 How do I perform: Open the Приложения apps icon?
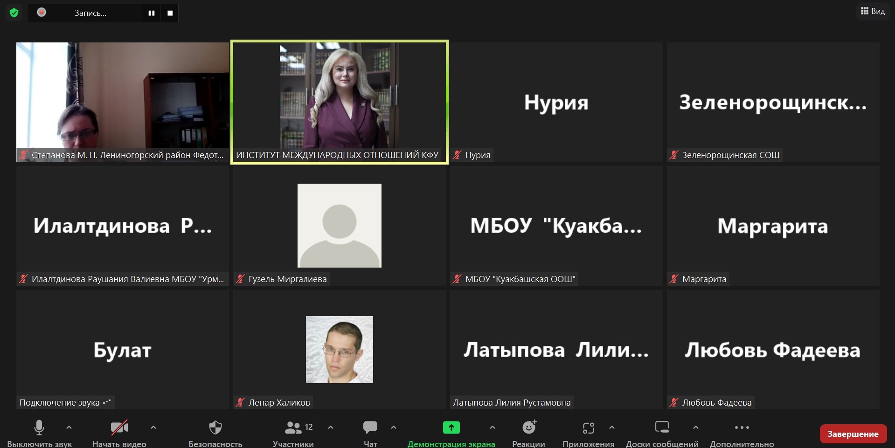click(x=588, y=427)
